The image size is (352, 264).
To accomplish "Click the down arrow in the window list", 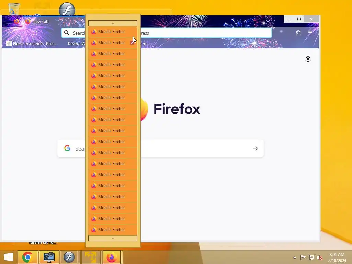I will click(113, 239).
